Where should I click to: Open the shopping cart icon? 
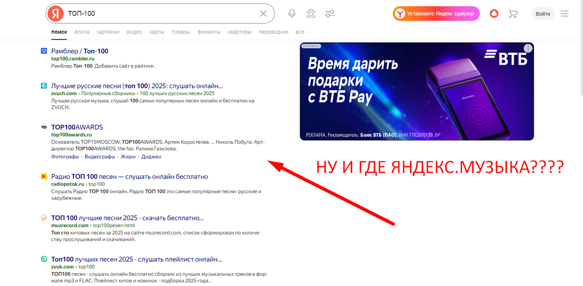(513, 14)
